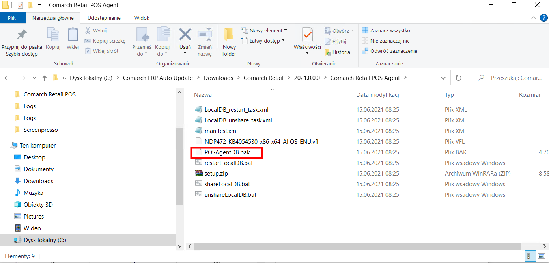Pin to Quick Access (Przypnij do paska)
Image resolution: width=549 pixels, height=263 pixels.
(x=22, y=43)
